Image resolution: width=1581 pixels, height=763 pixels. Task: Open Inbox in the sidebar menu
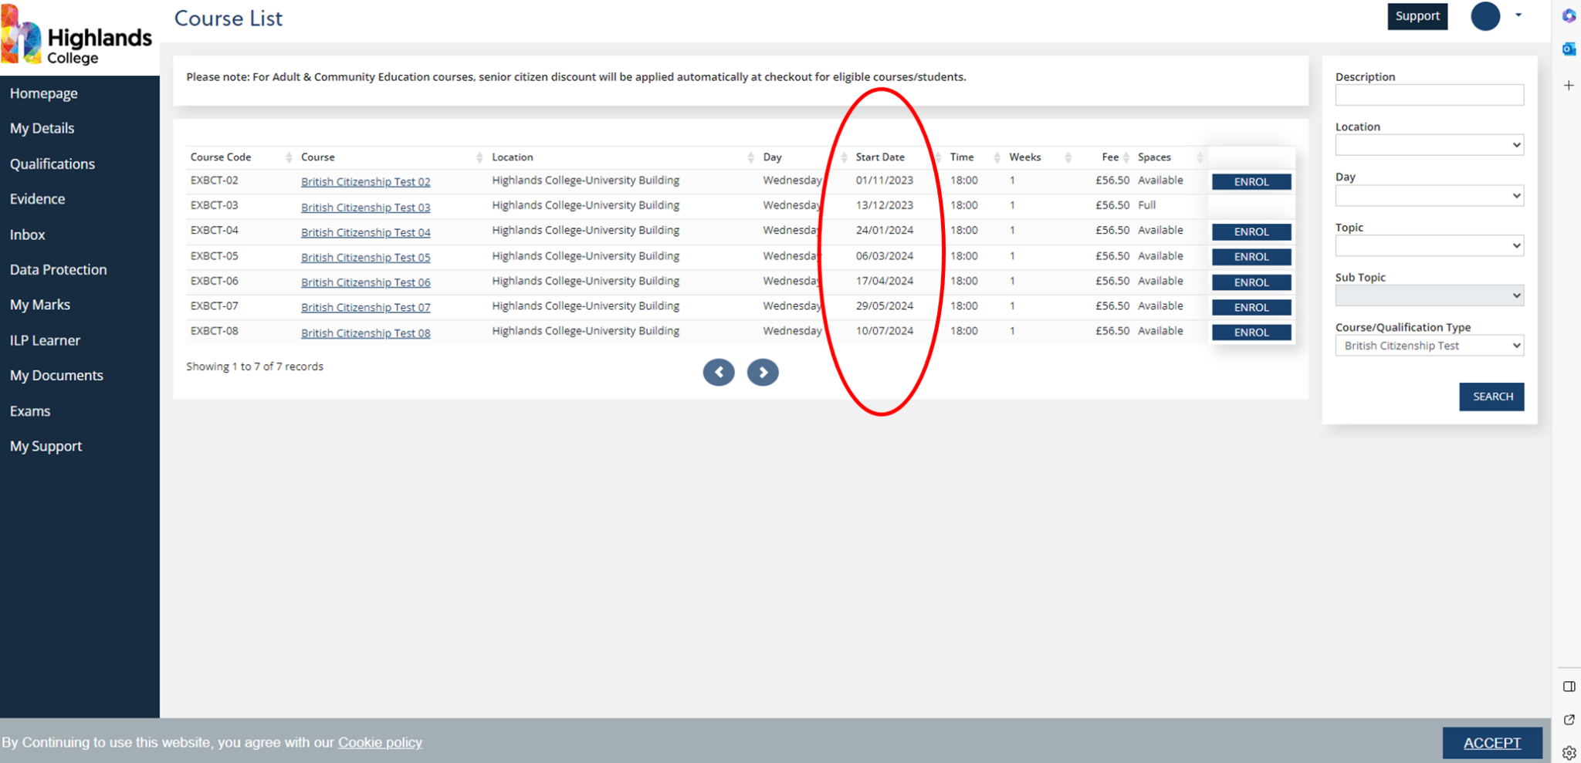tap(28, 235)
